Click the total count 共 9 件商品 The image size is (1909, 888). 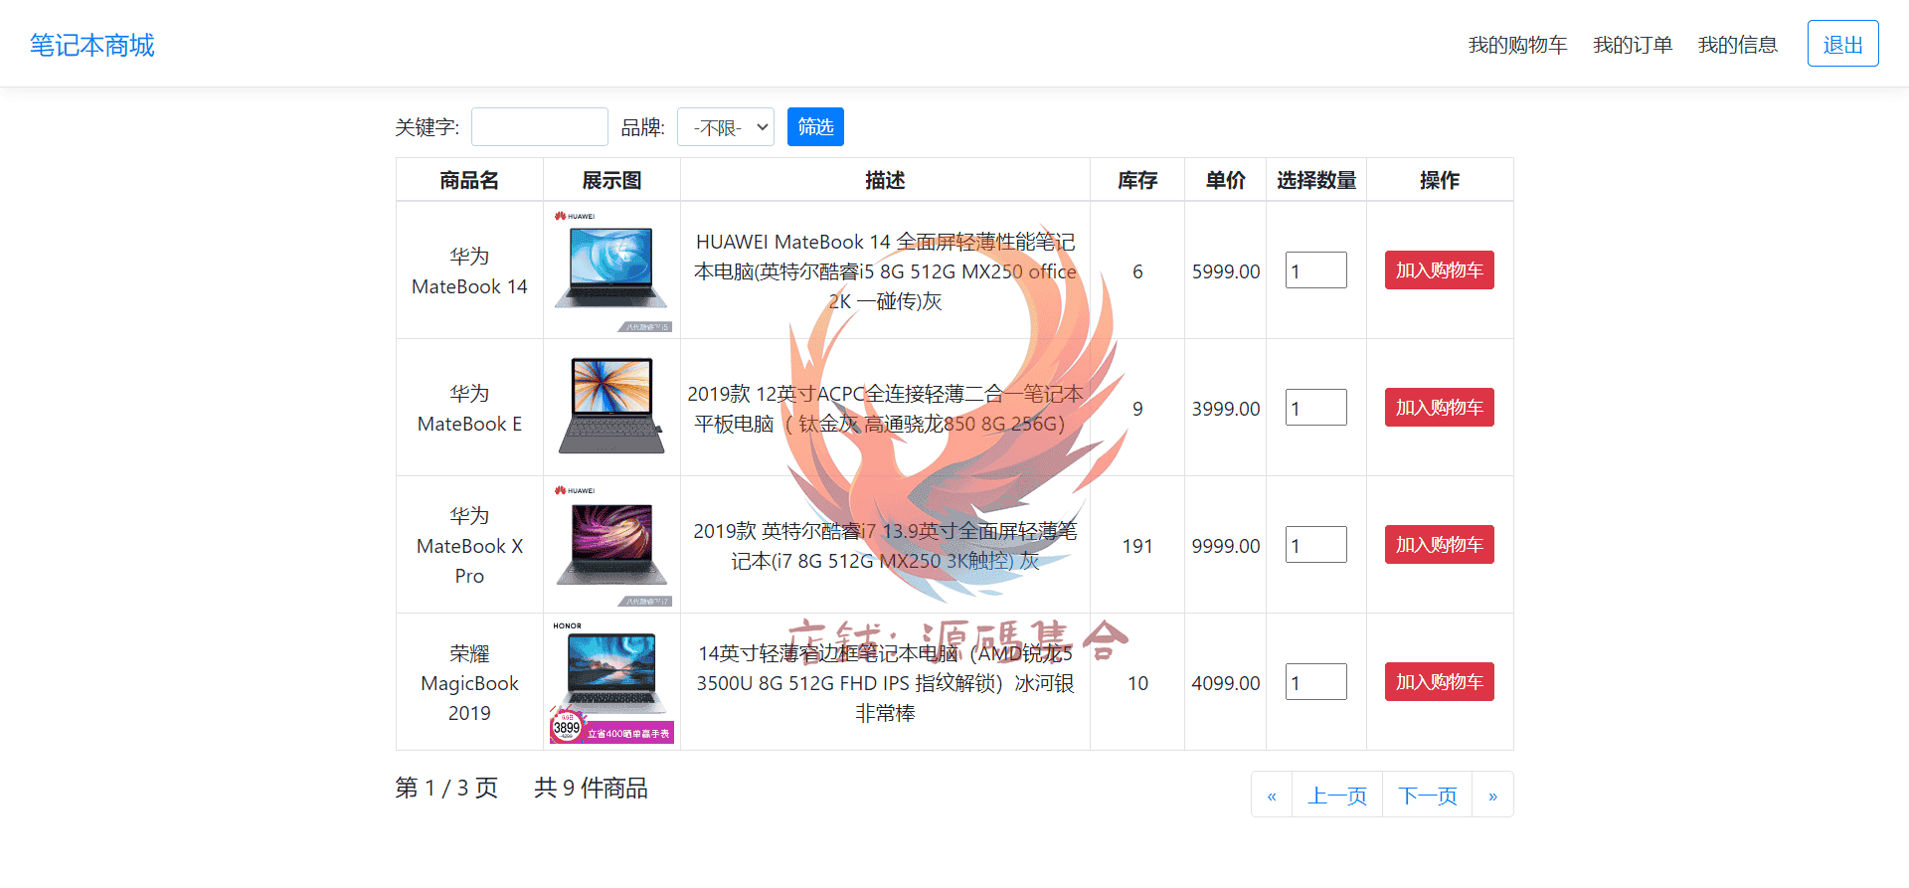tap(591, 788)
